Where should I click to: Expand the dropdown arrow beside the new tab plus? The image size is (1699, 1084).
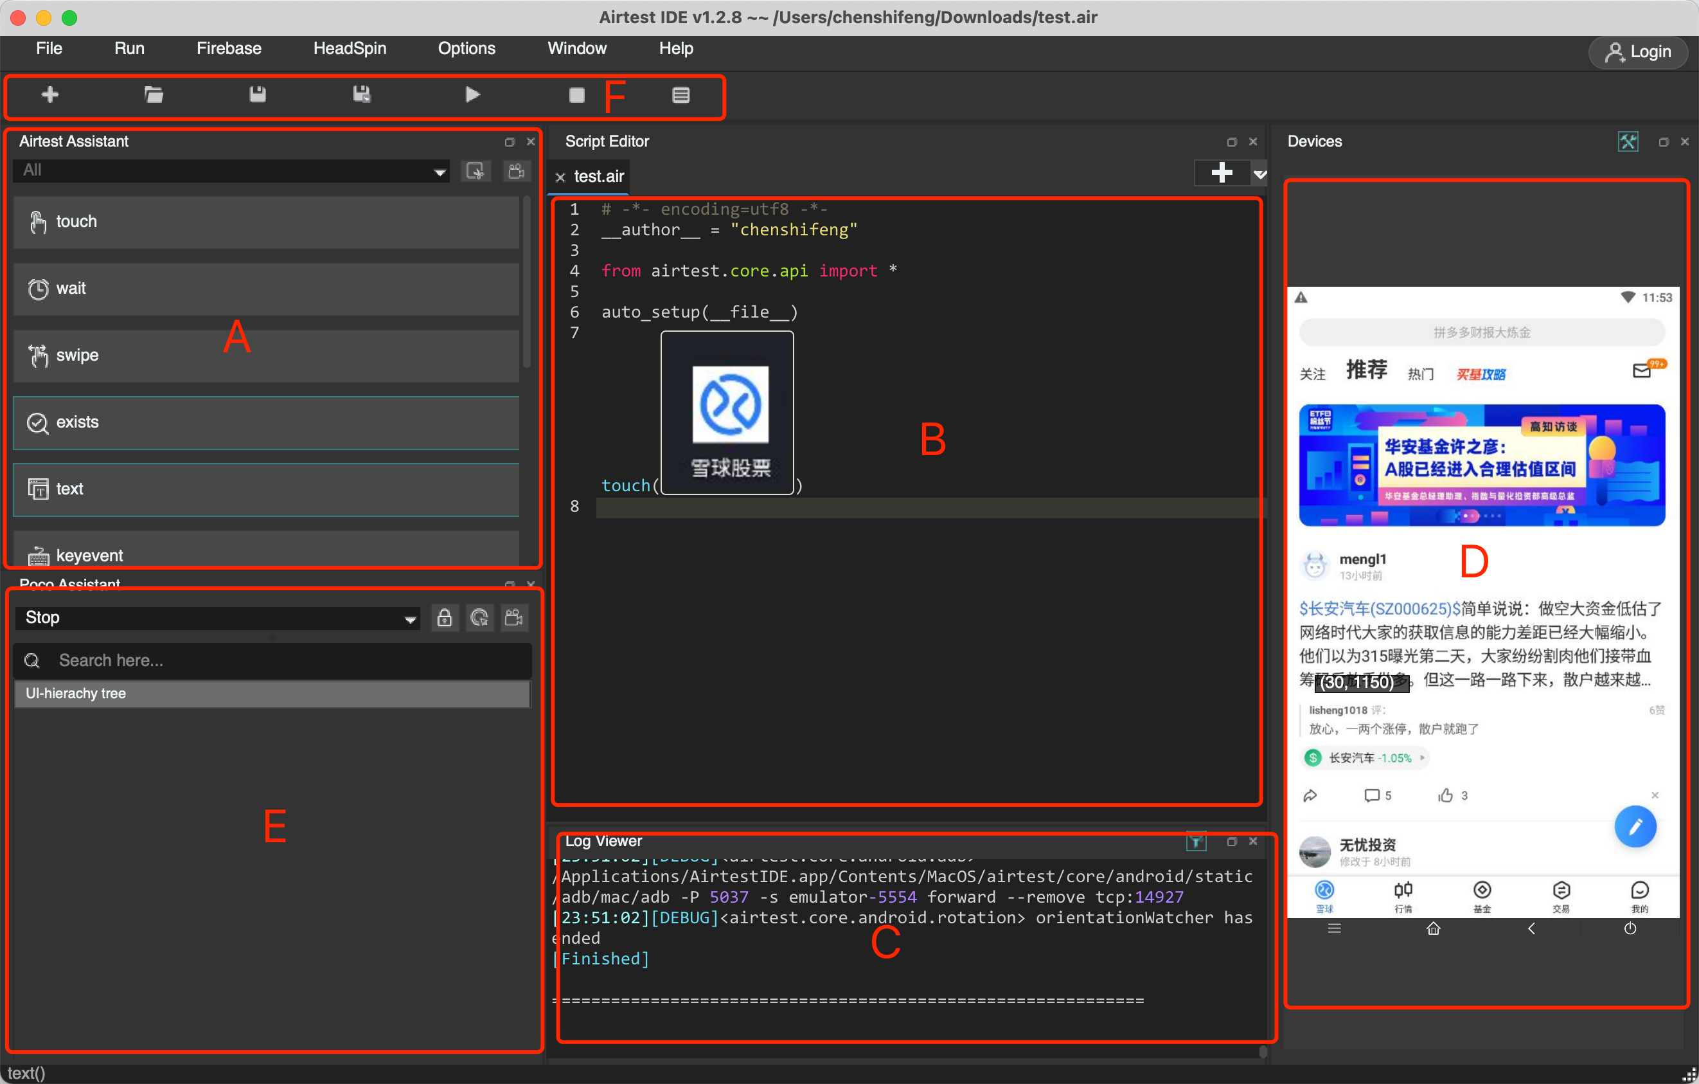click(1259, 174)
